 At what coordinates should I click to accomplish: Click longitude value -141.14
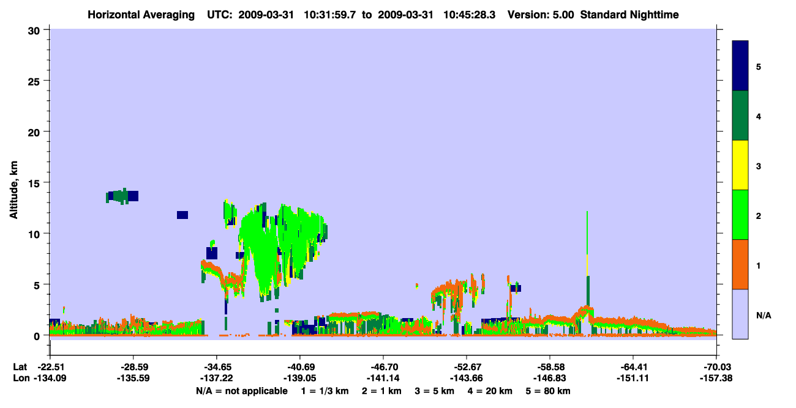(383, 378)
